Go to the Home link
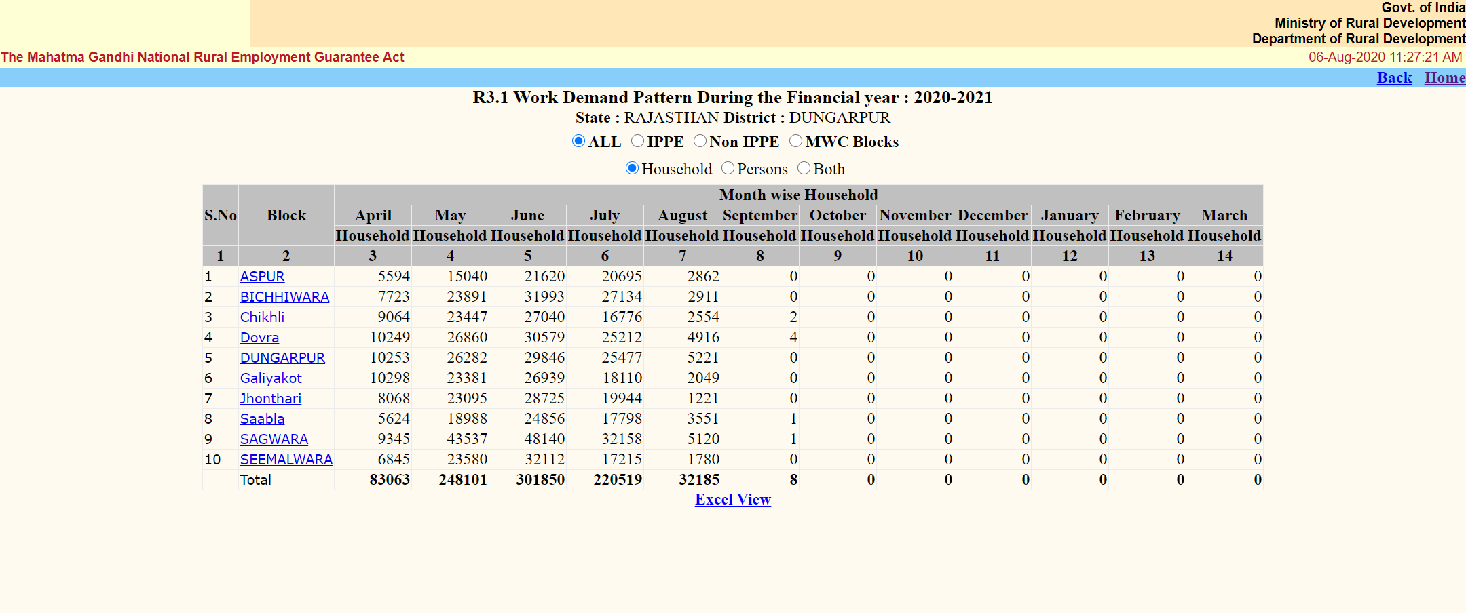1466x613 pixels. click(x=1444, y=78)
